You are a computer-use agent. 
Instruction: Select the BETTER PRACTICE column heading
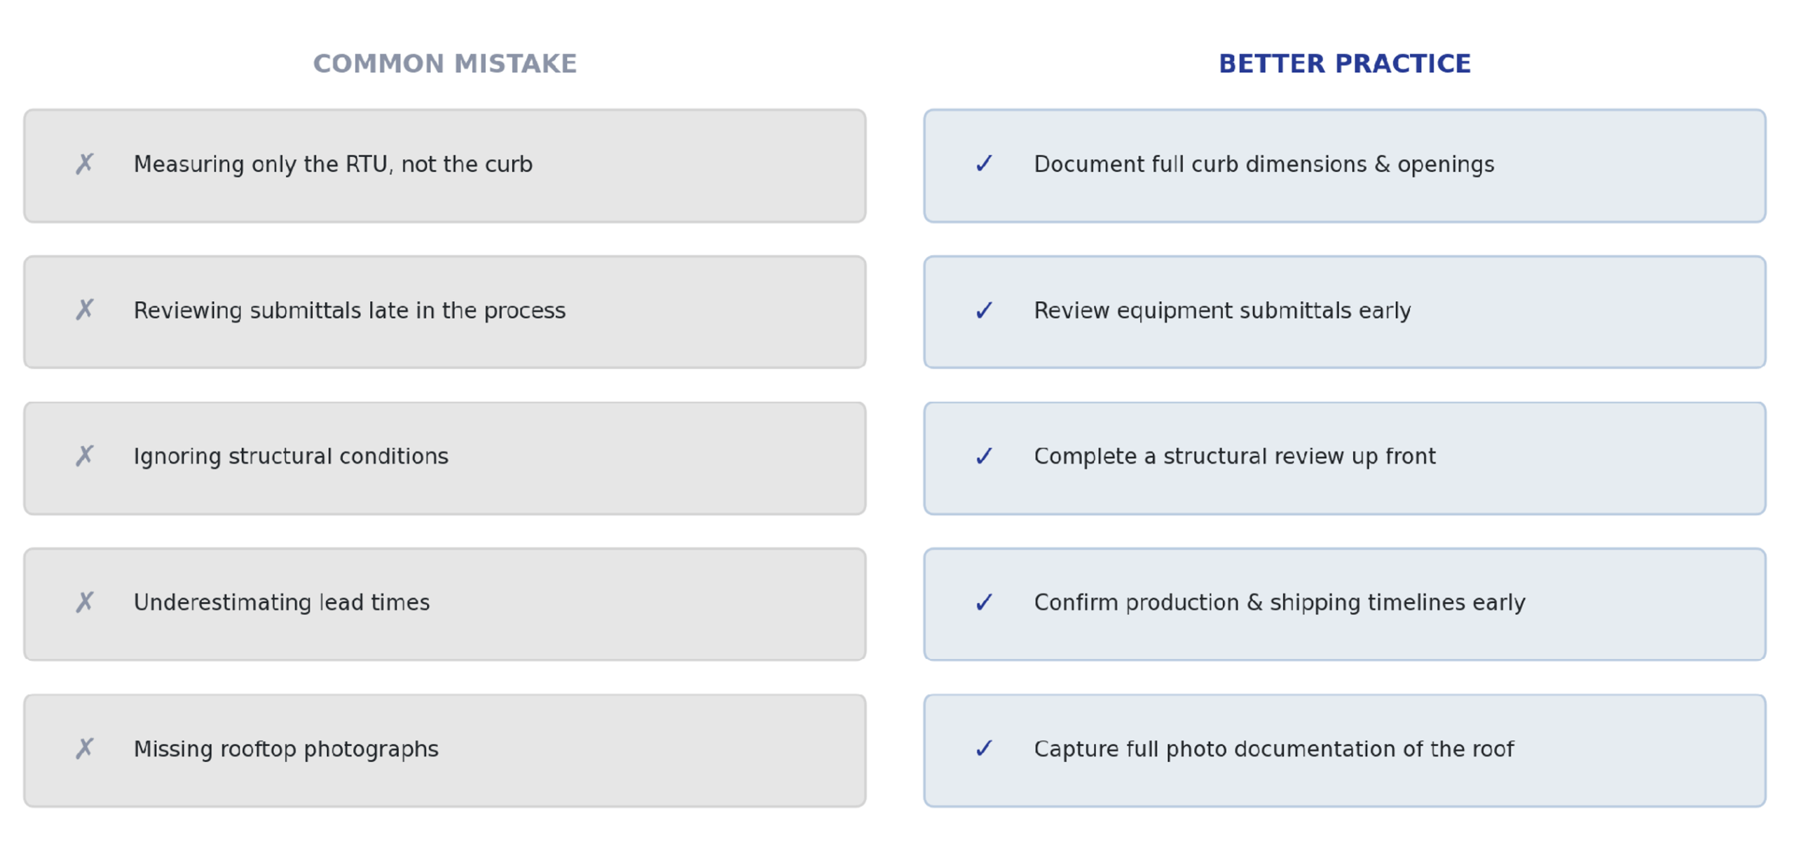coord(1344,64)
